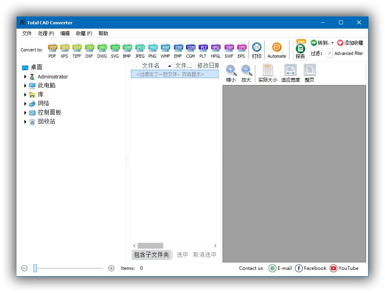
Task: Click the thumbnail size slider handle
Action: tap(35, 268)
